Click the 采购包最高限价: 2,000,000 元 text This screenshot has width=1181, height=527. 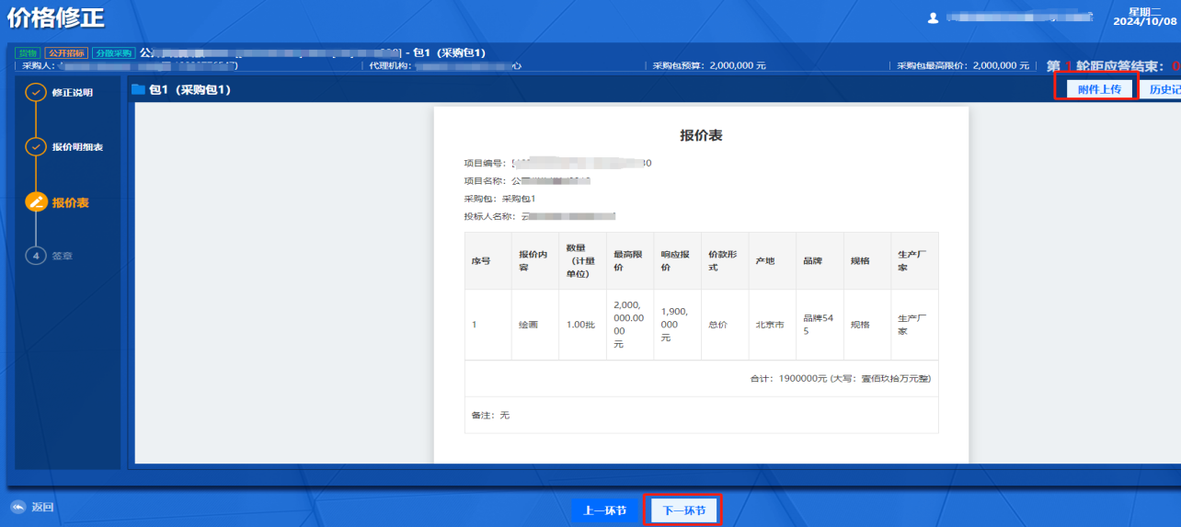[963, 66]
